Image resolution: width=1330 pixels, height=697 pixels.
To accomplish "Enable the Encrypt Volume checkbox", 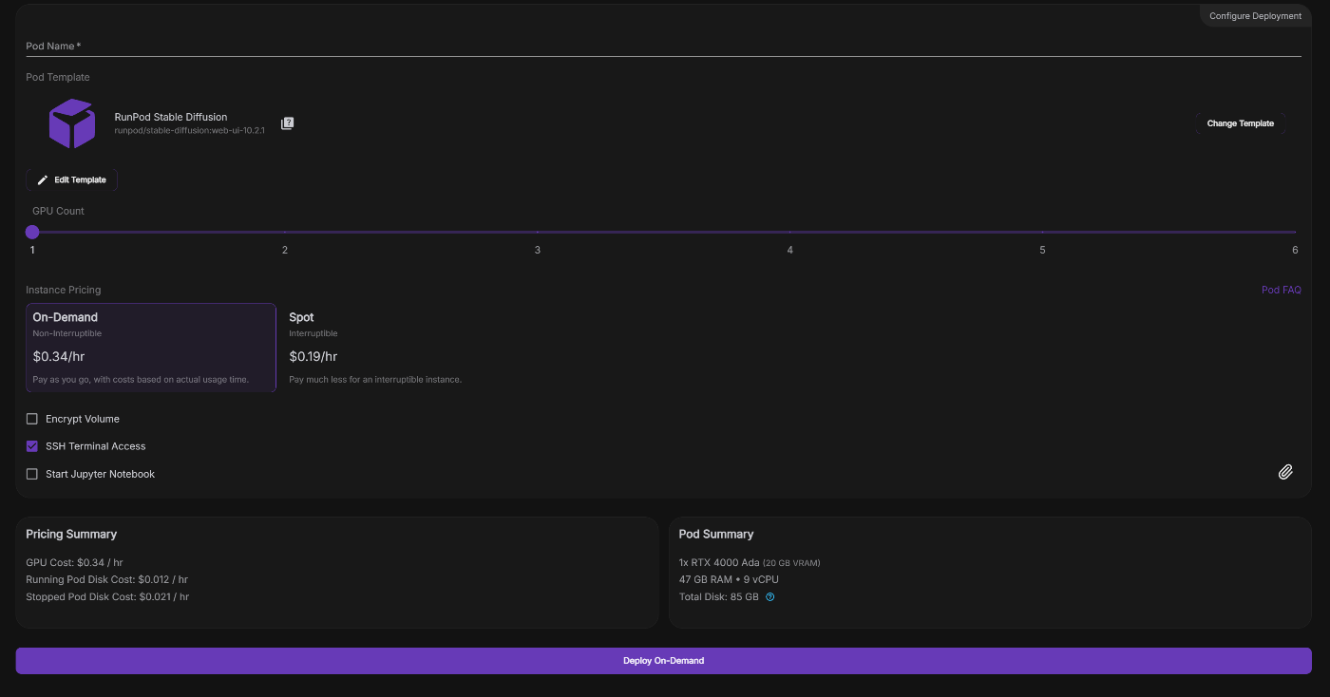I will coord(32,419).
